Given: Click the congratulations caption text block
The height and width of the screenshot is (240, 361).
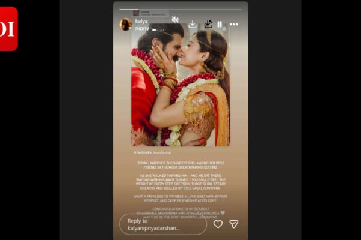Looking at the screenshot, I should (x=180, y=213).
